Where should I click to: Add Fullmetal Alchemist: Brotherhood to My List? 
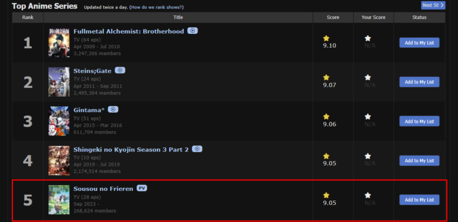coord(419,42)
